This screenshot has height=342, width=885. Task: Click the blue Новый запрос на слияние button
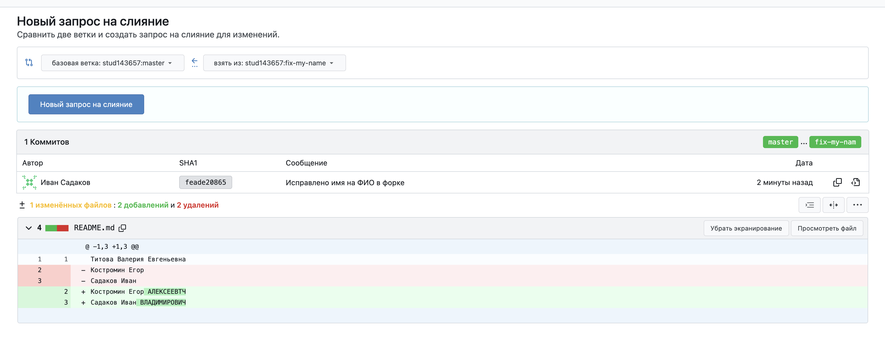86,104
